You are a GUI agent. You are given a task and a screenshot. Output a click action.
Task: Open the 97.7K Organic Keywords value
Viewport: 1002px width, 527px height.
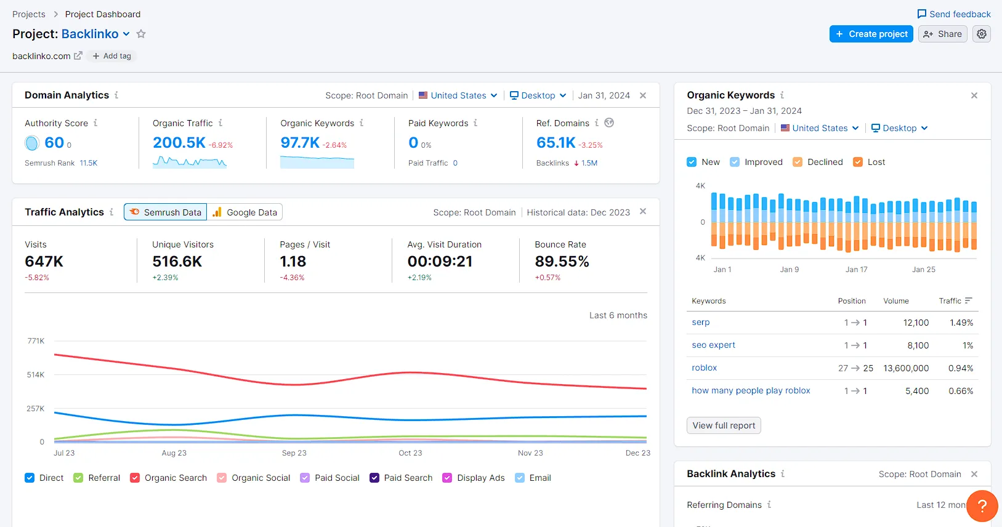click(300, 142)
